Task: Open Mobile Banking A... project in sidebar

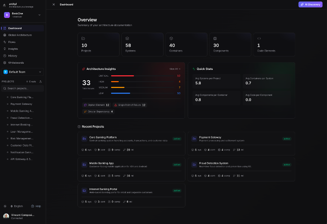Action: (x=22, y=111)
